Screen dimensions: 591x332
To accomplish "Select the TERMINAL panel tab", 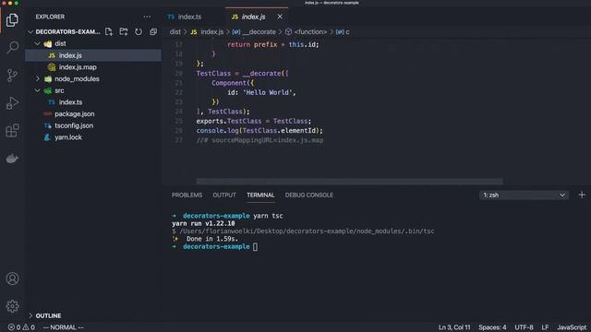I will click(260, 195).
